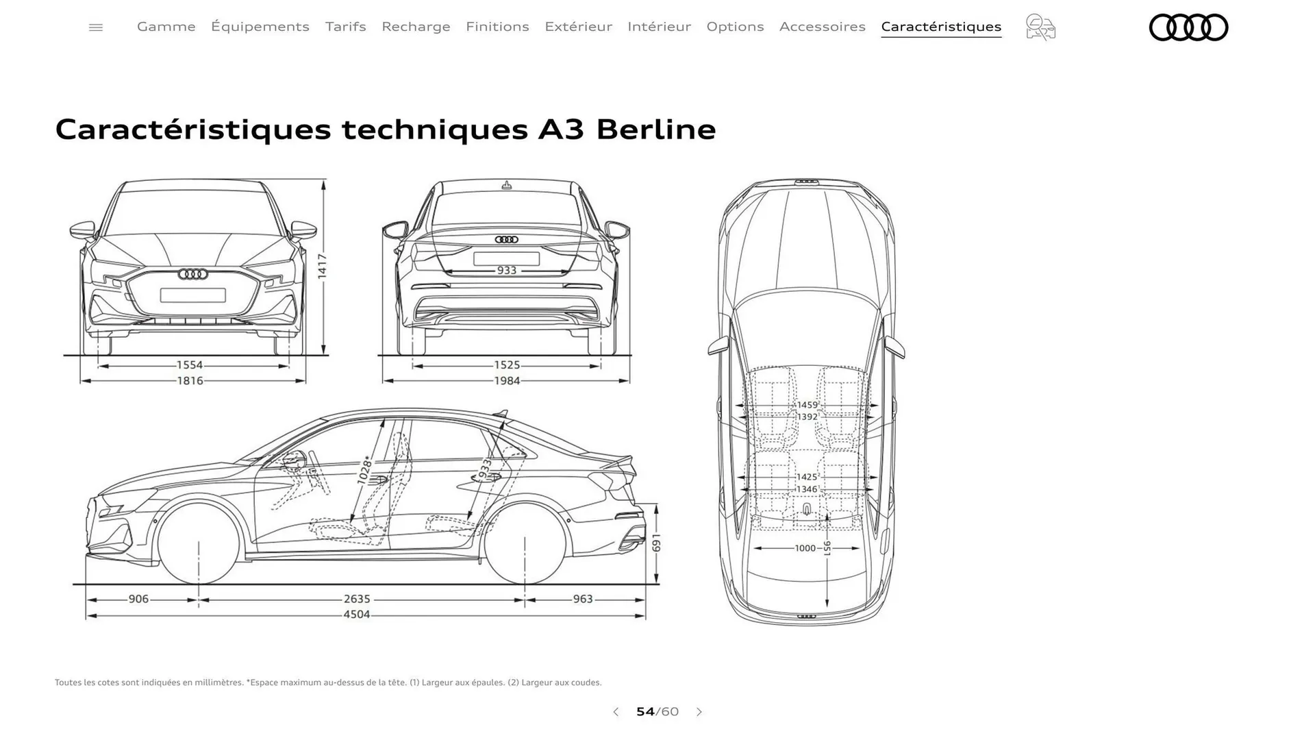Viewport: 1315px width, 740px height.
Task: Expand the Équipements section
Action: click(x=260, y=27)
